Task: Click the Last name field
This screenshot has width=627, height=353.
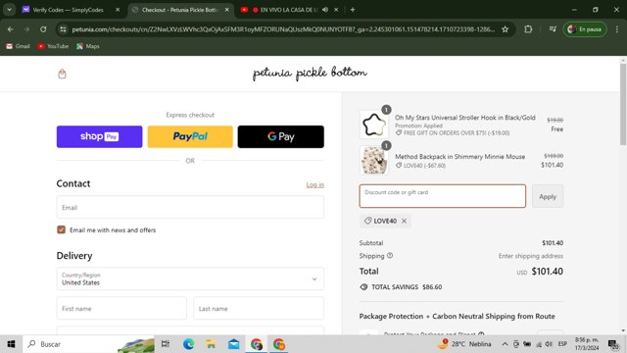Action: 259,308
